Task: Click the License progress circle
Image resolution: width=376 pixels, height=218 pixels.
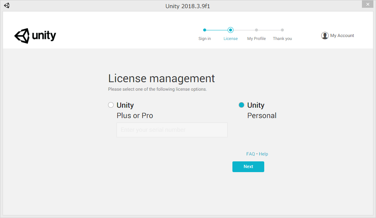Action: (x=231, y=30)
